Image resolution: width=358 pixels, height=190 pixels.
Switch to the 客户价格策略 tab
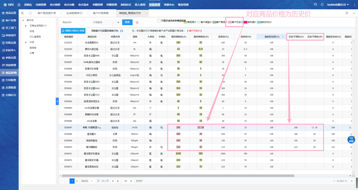(100, 13)
